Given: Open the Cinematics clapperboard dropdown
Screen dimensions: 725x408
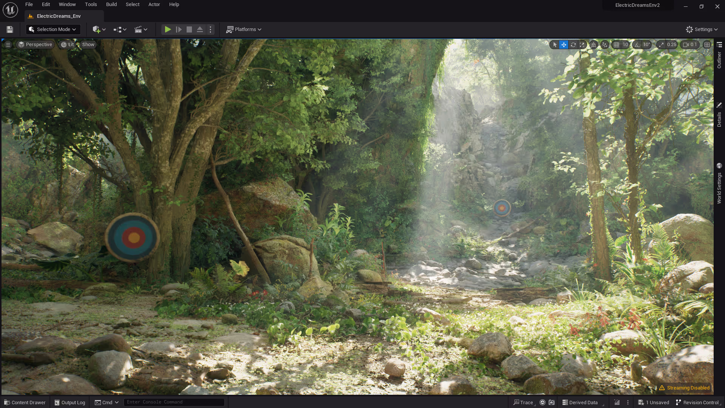Looking at the screenshot, I should [x=141, y=29].
